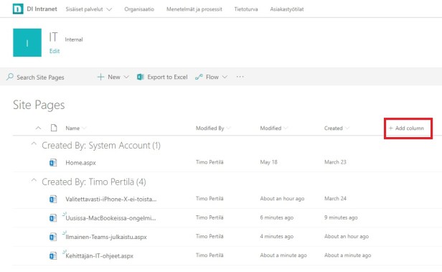Click the Flow button label
Viewport: 442px width, 272px height.
[x=212, y=77]
